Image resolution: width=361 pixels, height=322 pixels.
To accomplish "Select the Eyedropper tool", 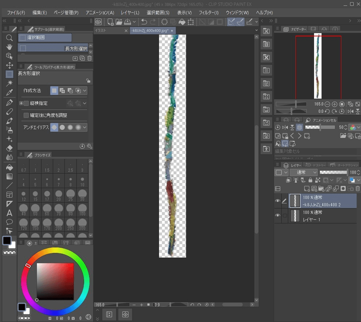I will 9,93.
